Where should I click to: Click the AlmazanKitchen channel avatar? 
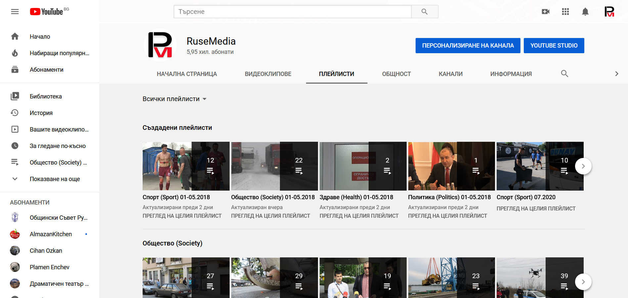15,234
